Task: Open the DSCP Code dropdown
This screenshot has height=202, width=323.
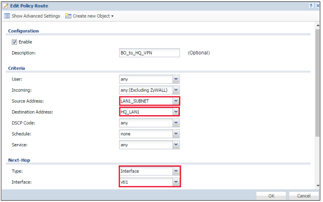Action: [175, 123]
